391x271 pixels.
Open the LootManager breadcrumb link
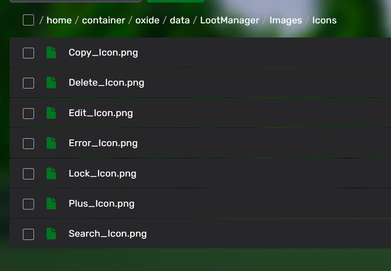pos(230,21)
